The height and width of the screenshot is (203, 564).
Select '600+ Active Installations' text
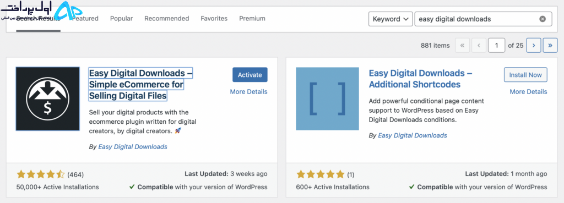point(333,187)
